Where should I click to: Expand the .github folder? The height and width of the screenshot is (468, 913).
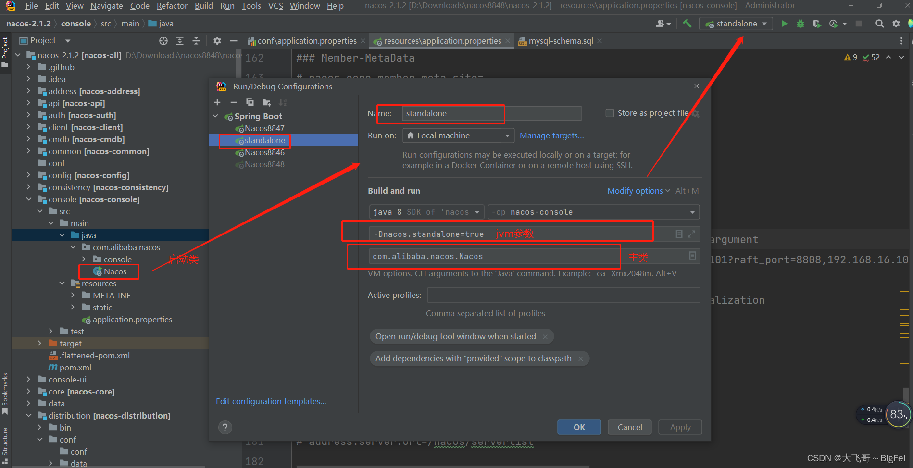(x=28, y=67)
